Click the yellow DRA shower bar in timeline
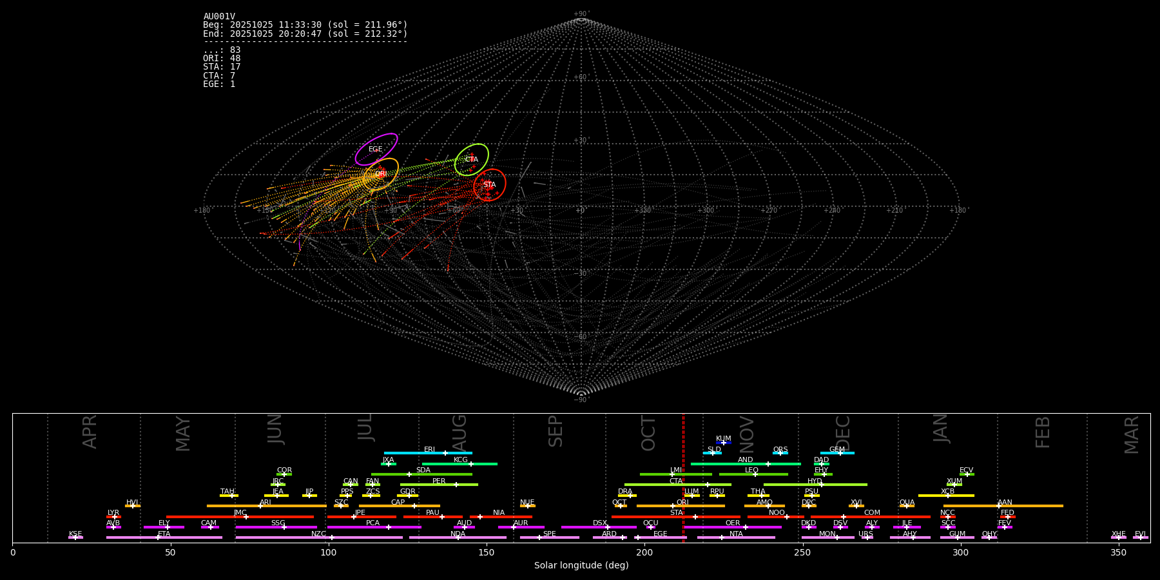 pyautogui.click(x=627, y=496)
